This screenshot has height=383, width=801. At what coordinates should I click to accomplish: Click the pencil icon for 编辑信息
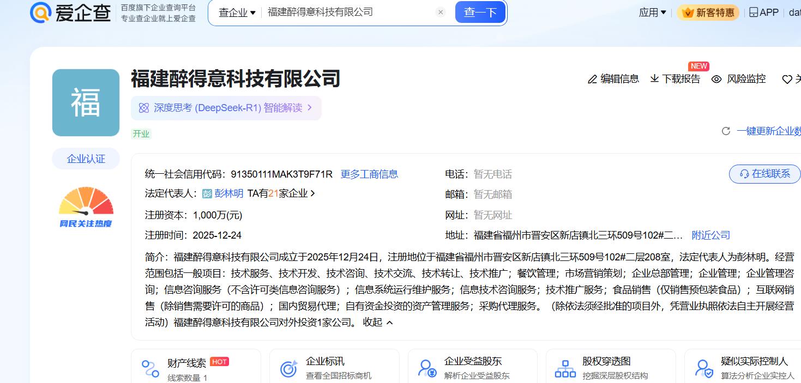592,80
